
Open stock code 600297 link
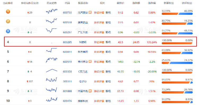coord(67,32)
